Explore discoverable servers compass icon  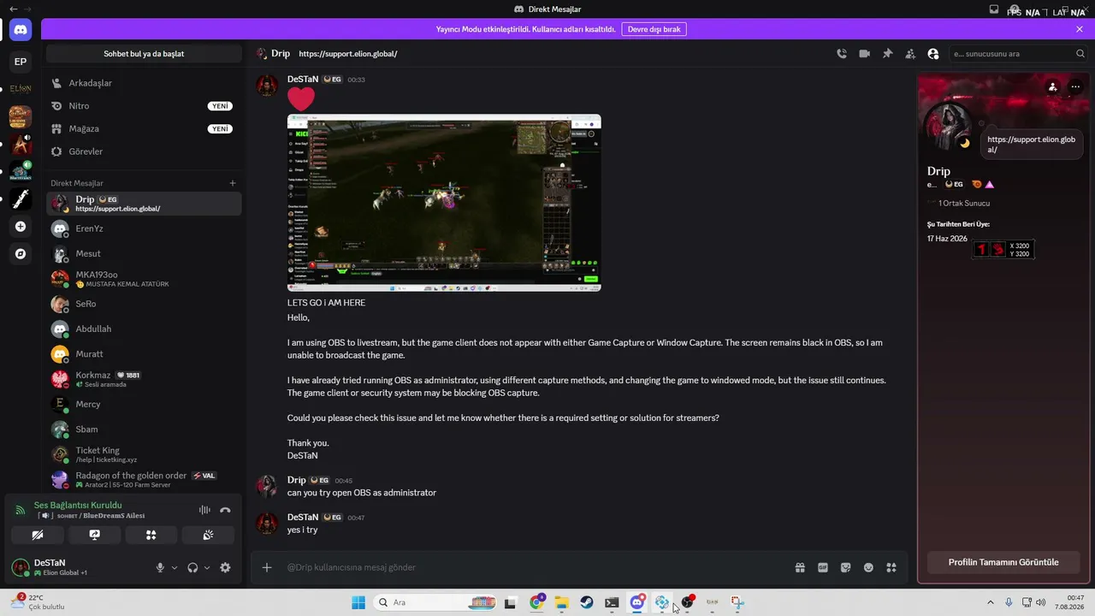[x=21, y=254]
